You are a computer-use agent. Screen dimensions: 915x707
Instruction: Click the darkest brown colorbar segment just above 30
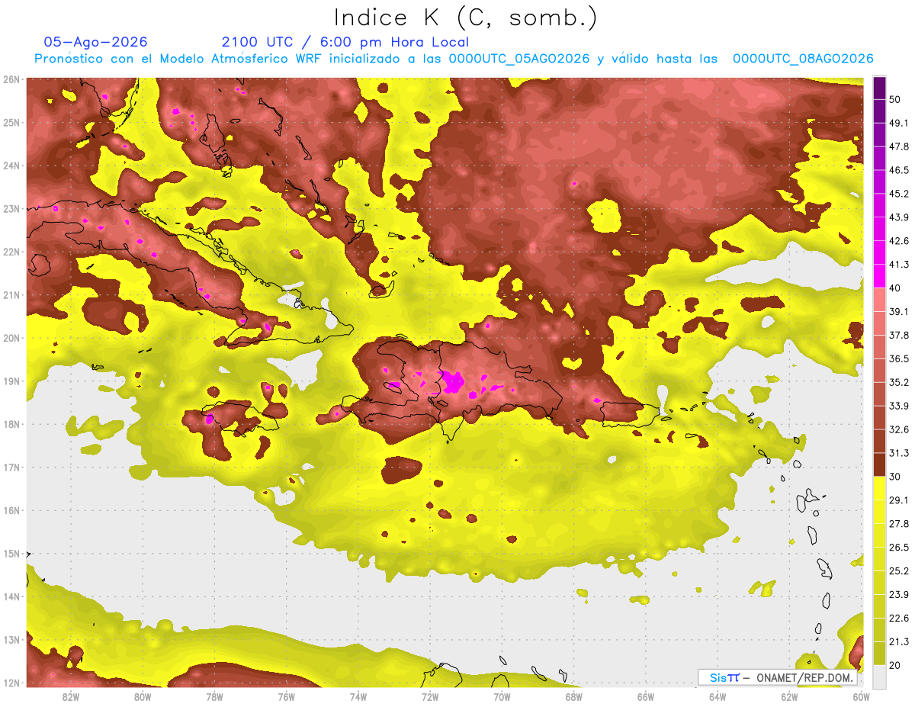click(x=879, y=464)
